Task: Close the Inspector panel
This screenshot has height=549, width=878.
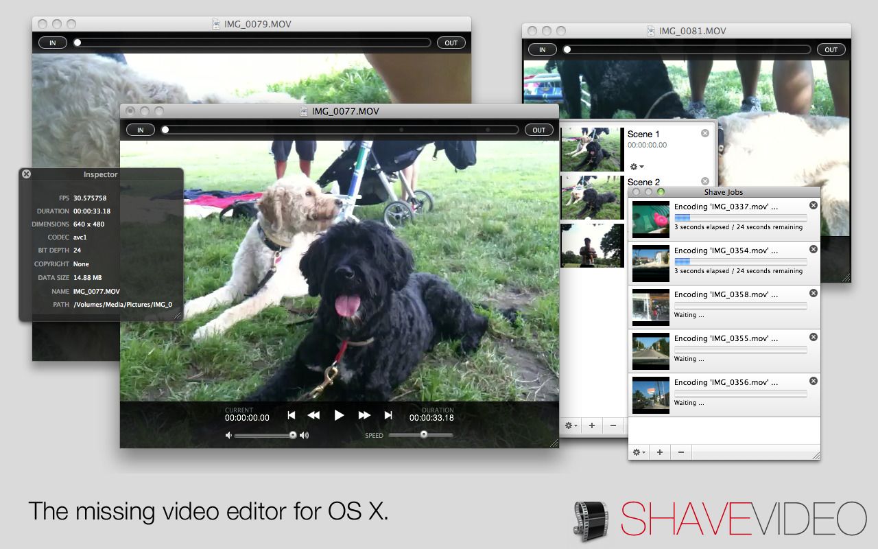Action: pos(26,174)
